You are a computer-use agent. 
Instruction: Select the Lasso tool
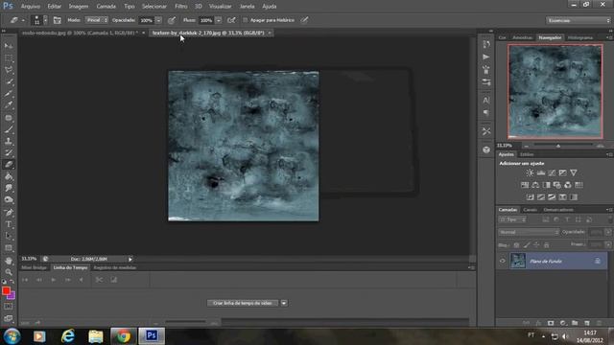9,70
